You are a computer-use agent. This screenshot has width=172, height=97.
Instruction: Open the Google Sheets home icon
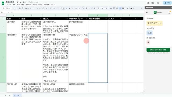coord(3,3)
